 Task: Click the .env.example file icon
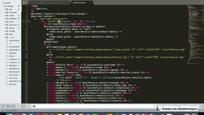pyautogui.click(x=7, y=47)
